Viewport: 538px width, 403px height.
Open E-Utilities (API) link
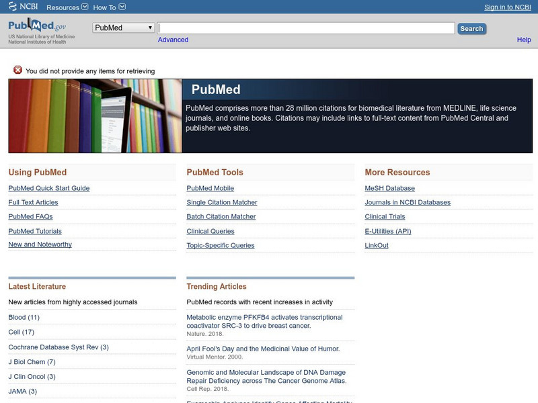coord(388,231)
